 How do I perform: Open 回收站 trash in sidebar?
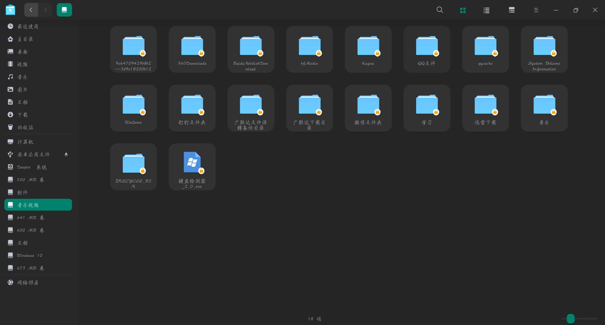25,127
